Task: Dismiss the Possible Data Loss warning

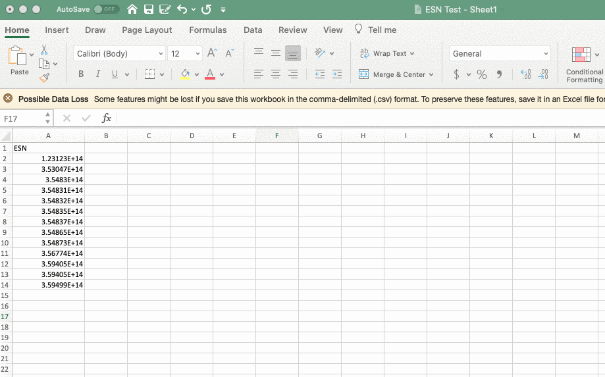Action: coord(8,99)
